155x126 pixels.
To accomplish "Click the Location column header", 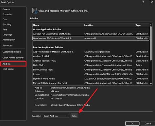I will point(110,25).
